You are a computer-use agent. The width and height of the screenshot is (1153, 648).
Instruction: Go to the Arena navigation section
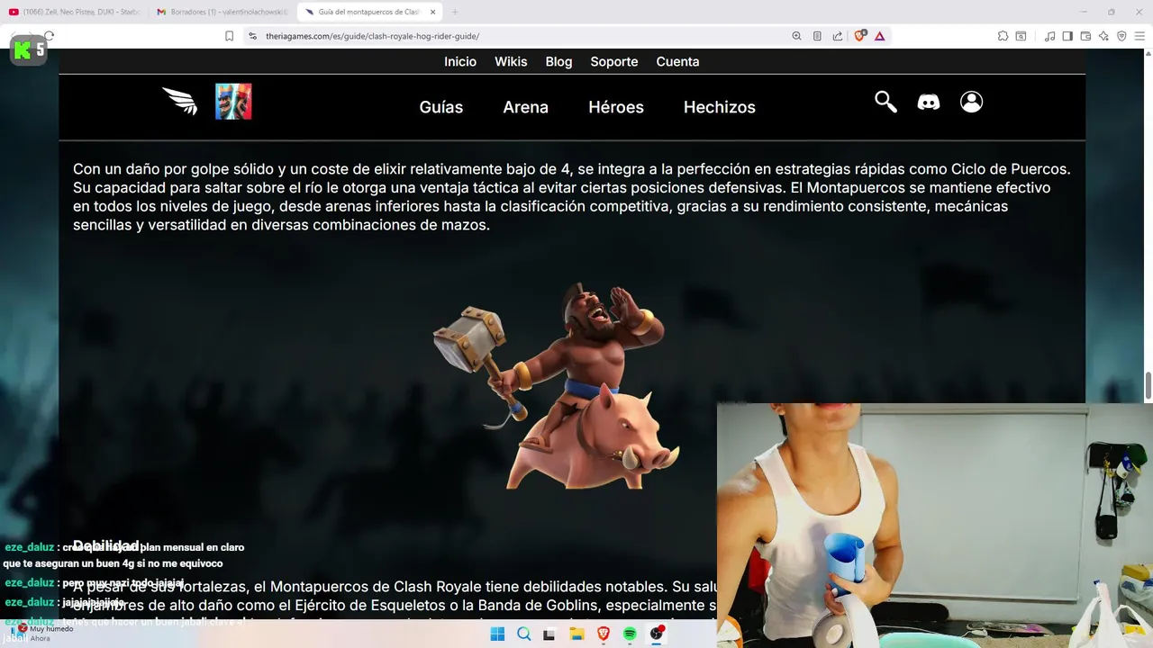coord(526,107)
